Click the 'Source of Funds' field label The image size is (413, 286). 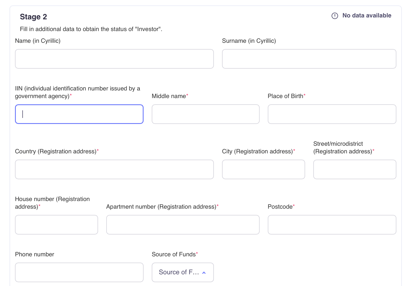point(174,254)
